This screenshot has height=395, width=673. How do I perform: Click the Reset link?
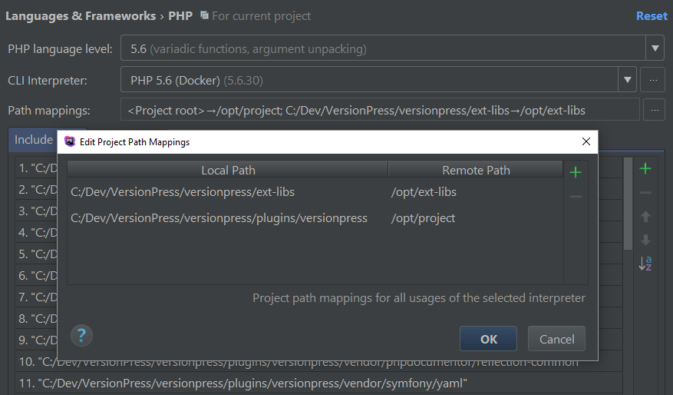click(652, 16)
